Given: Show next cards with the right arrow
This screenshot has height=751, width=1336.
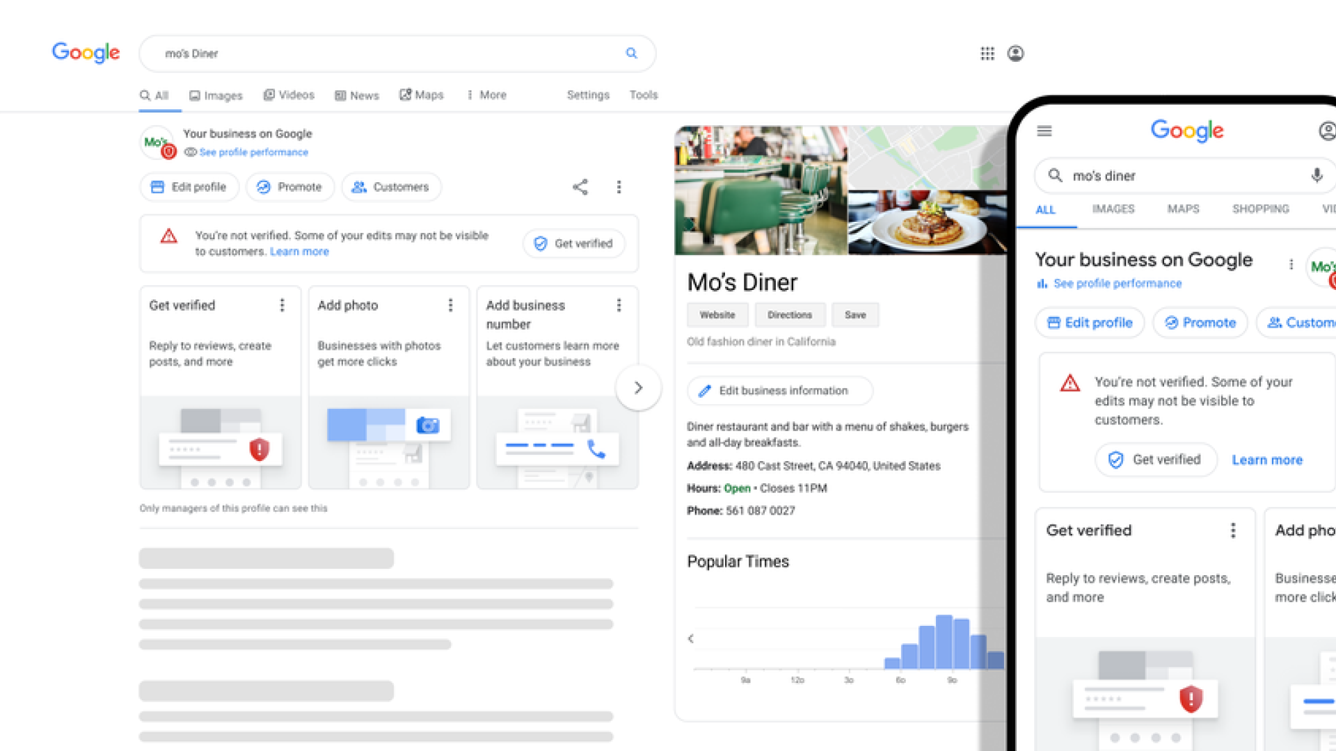Looking at the screenshot, I should click(x=638, y=387).
